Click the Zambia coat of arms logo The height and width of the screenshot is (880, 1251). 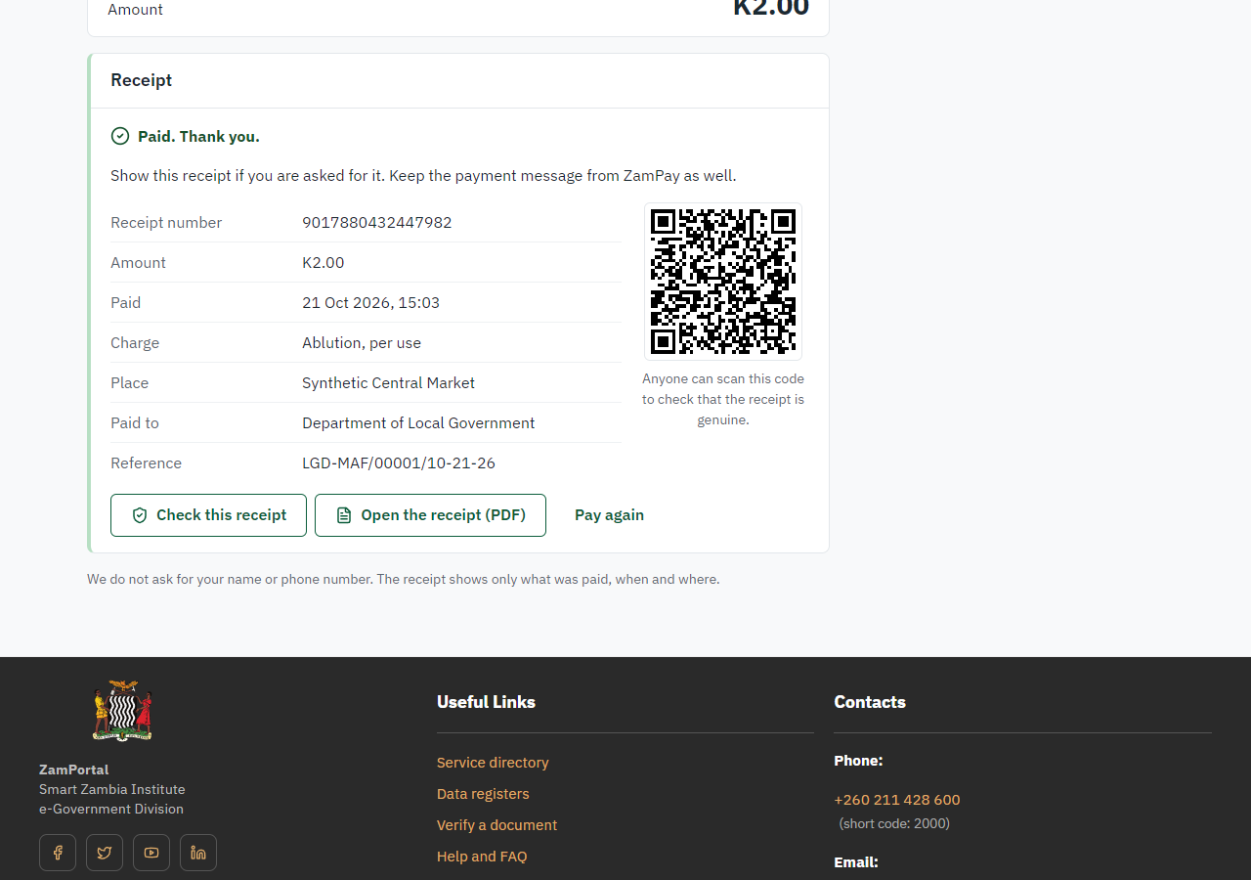[122, 711]
